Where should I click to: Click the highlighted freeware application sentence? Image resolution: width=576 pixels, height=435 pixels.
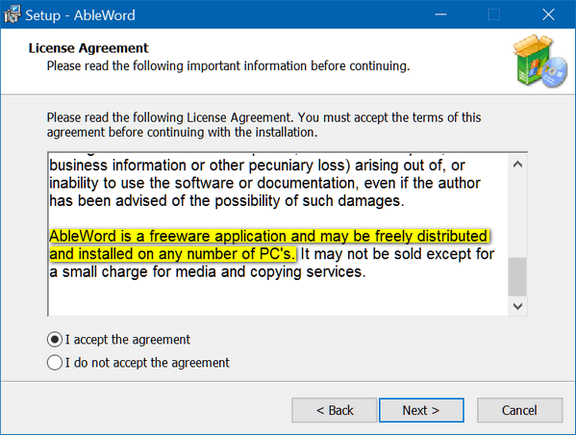pyautogui.click(x=269, y=244)
